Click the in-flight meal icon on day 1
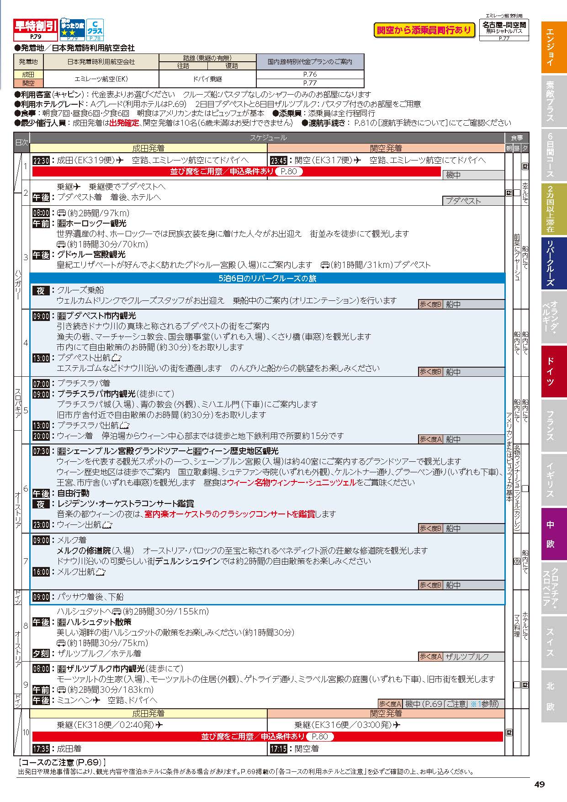The height and width of the screenshot is (802, 567). click(x=525, y=166)
